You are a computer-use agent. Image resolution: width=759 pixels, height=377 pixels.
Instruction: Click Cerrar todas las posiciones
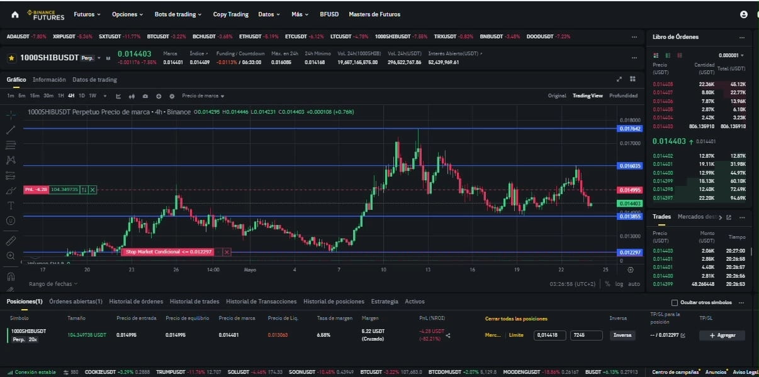click(516, 319)
